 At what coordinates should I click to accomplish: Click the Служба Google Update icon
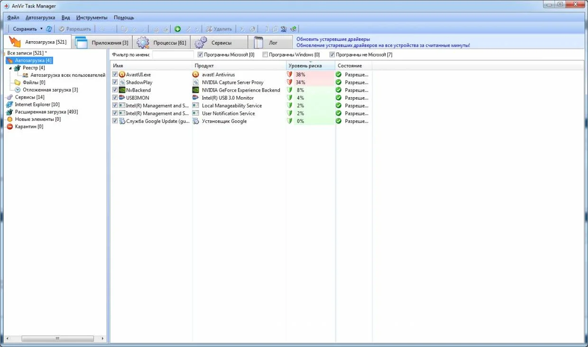(122, 121)
